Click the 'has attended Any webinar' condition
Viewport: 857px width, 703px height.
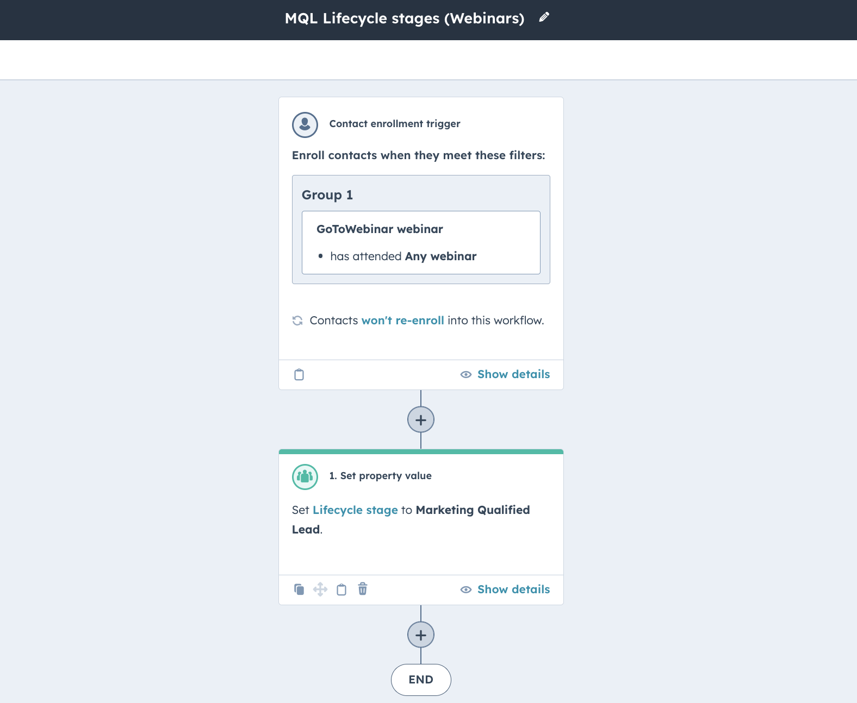(x=403, y=256)
